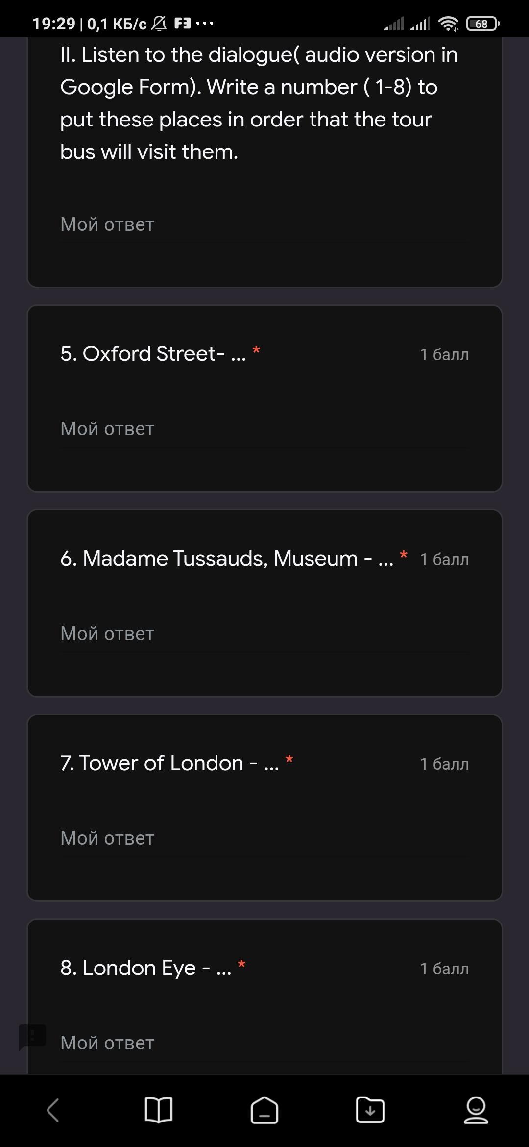Tap the Wi-Fi status icon

(448, 24)
